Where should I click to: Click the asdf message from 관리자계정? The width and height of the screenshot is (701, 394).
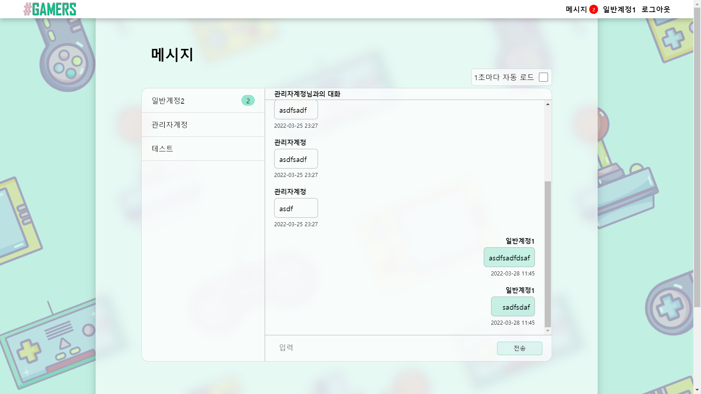tap(296, 208)
